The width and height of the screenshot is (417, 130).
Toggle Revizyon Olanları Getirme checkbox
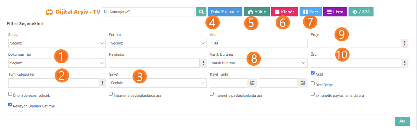point(10,105)
